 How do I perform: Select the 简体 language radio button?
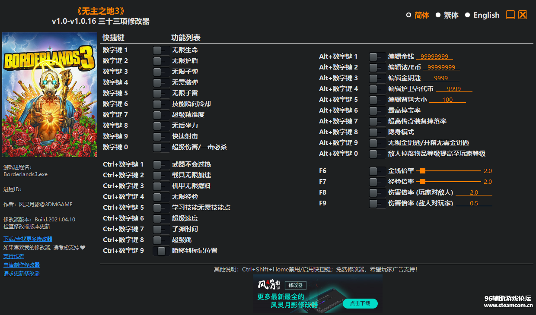[408, 15]
